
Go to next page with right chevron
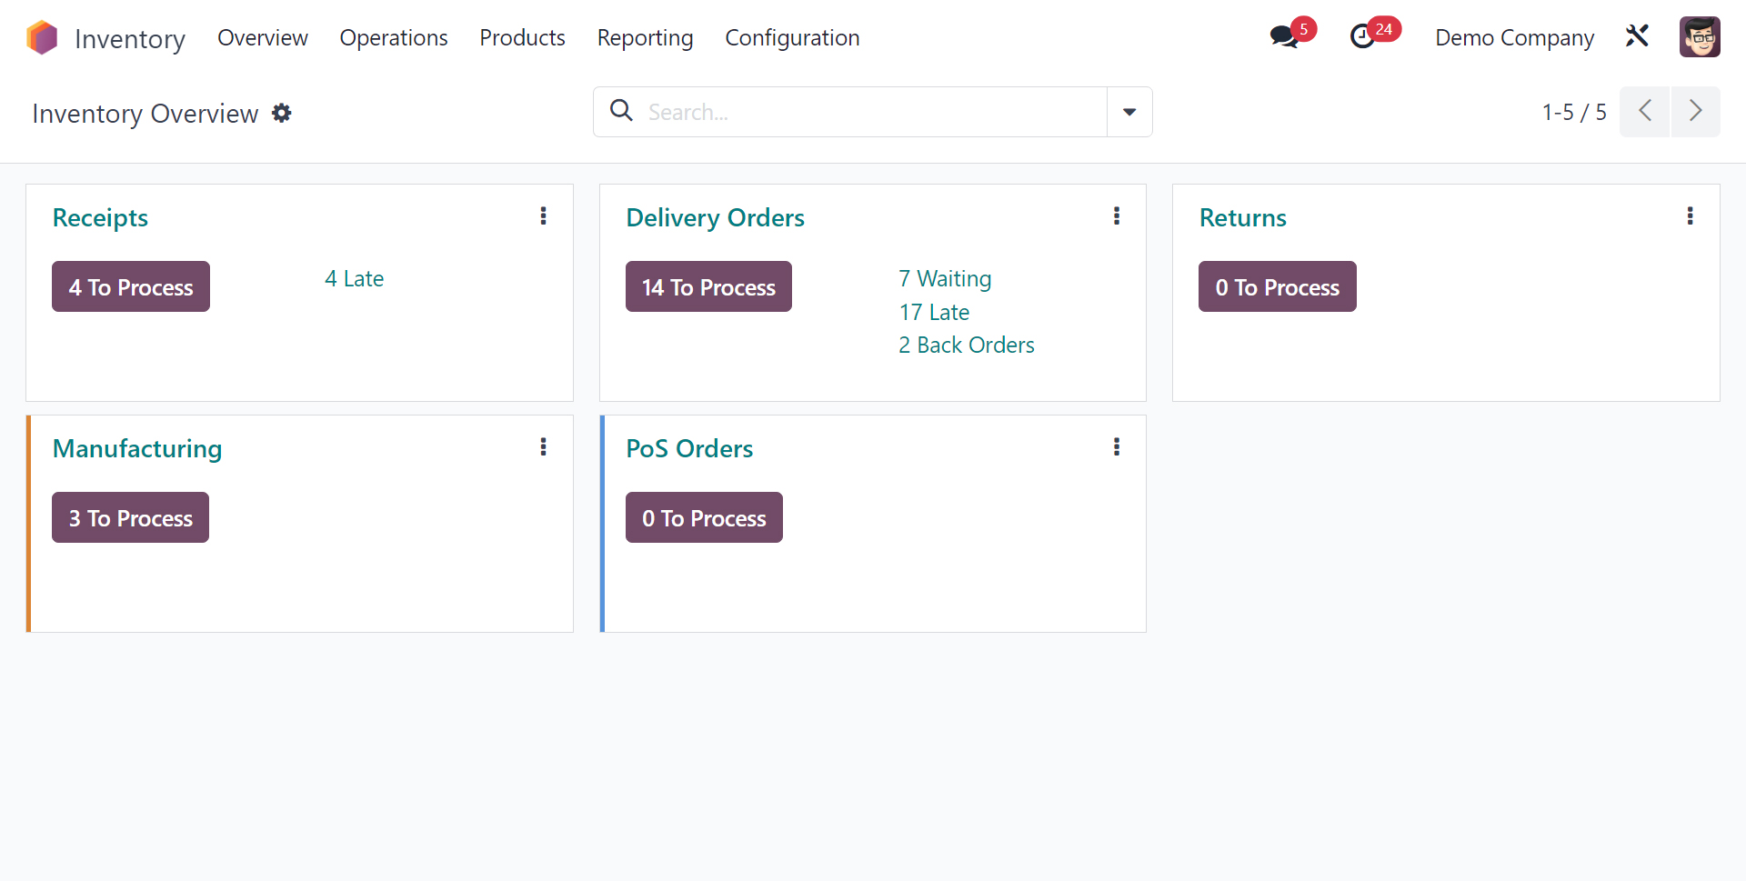coord(1696,111)
